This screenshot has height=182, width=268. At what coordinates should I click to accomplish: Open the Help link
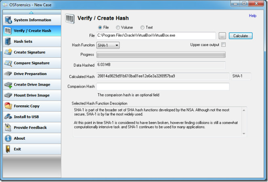253,16
